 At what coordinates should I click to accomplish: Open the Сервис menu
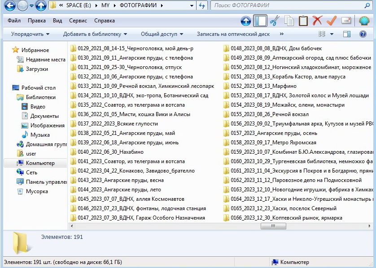78,21
